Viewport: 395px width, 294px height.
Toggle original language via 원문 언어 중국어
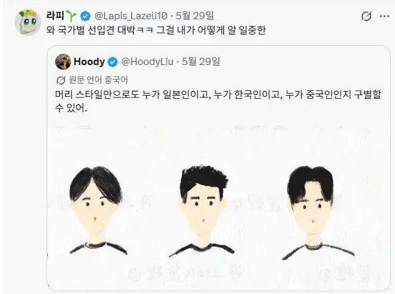(98, 80)
